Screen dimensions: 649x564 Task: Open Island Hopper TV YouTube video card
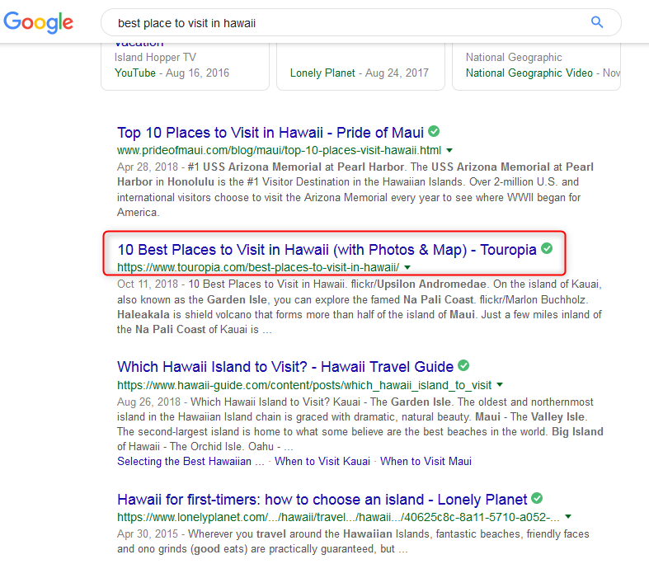[x=185, y=66]
